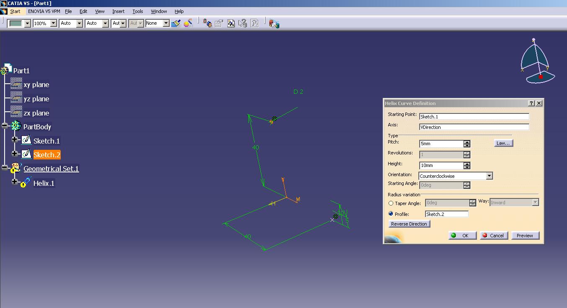Click the Sketch.2 sketch icon

26,154
